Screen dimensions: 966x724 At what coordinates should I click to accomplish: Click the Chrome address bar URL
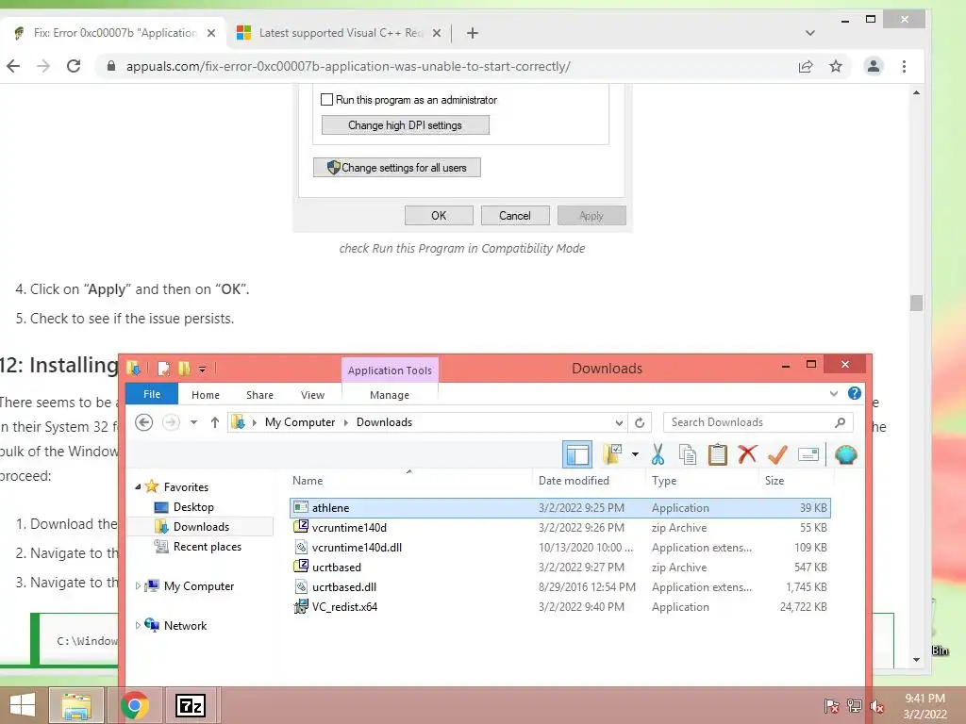coord(348,67)
